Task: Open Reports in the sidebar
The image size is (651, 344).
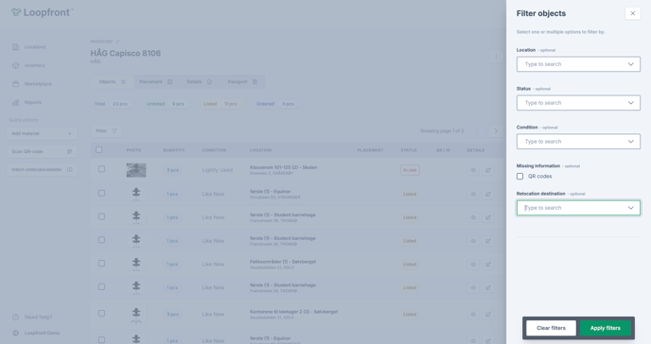Action: [27, 102]
